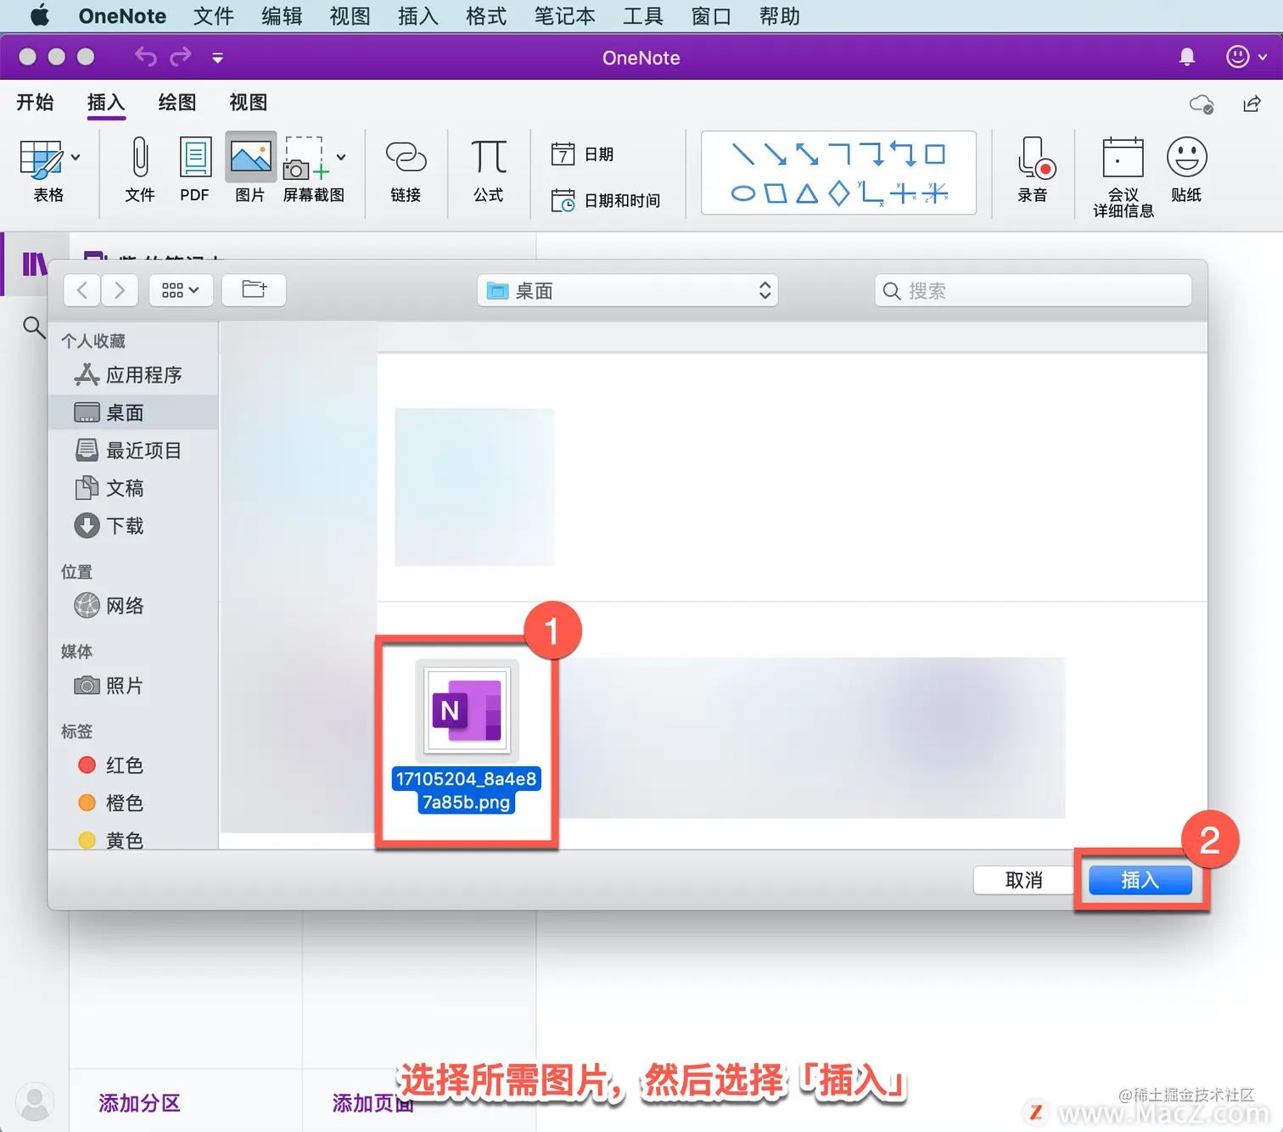This screenshot has width=1283, height=1132.
Task: Select the ellipse shape
Action: (x=742, y=193)
